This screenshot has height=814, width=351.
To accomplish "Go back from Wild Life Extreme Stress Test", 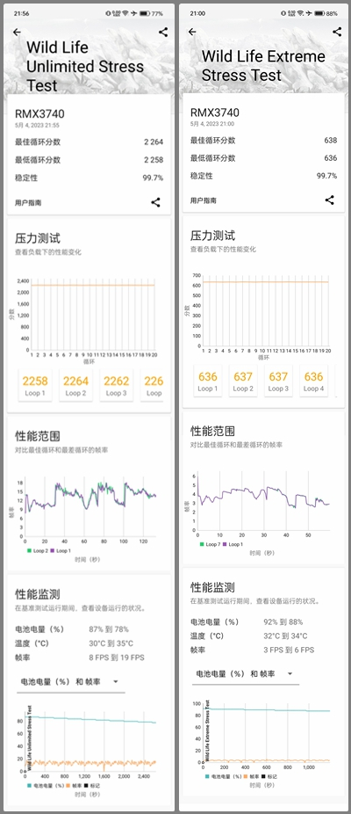I will [192, 33].
